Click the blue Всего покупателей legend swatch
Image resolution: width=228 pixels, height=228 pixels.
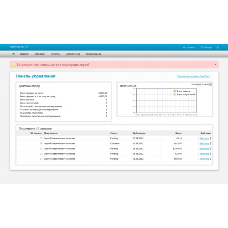click(175, 94)
